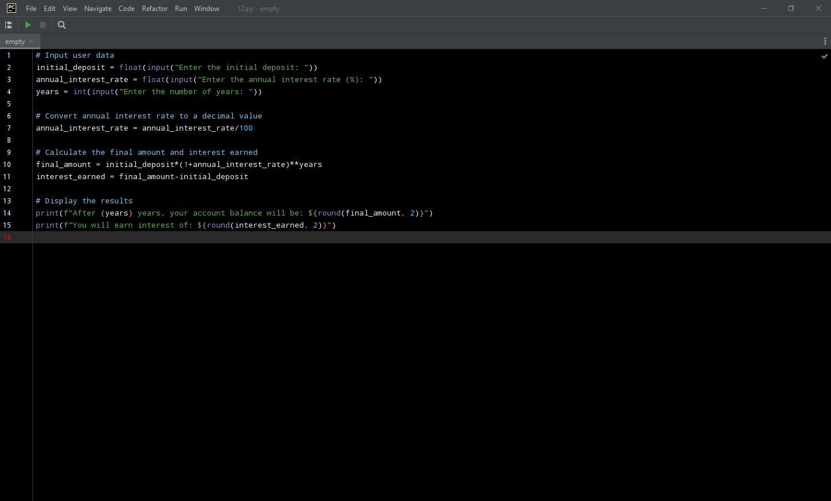Restore down the PyCharm window

[791, 8]
